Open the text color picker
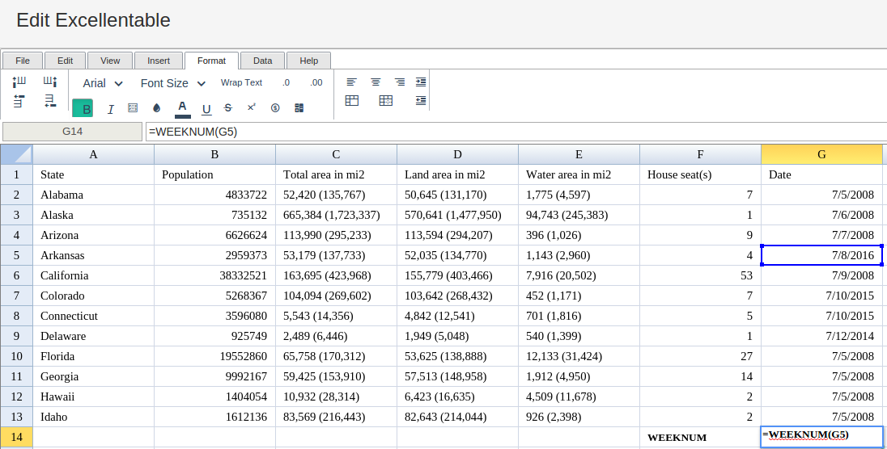Screen dimensions: 887x449 [x=182, y=108]
